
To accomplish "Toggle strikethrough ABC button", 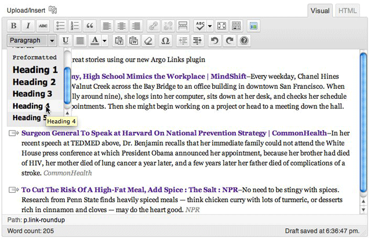I will [x=43, y=26].
